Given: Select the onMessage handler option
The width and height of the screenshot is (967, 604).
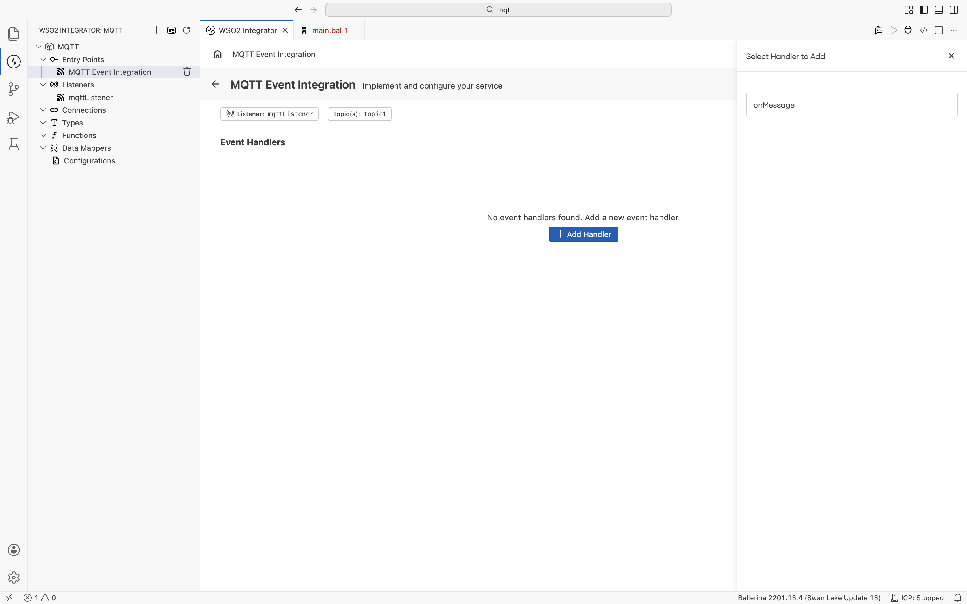Looking at the screenshot, I should point(852,105).
